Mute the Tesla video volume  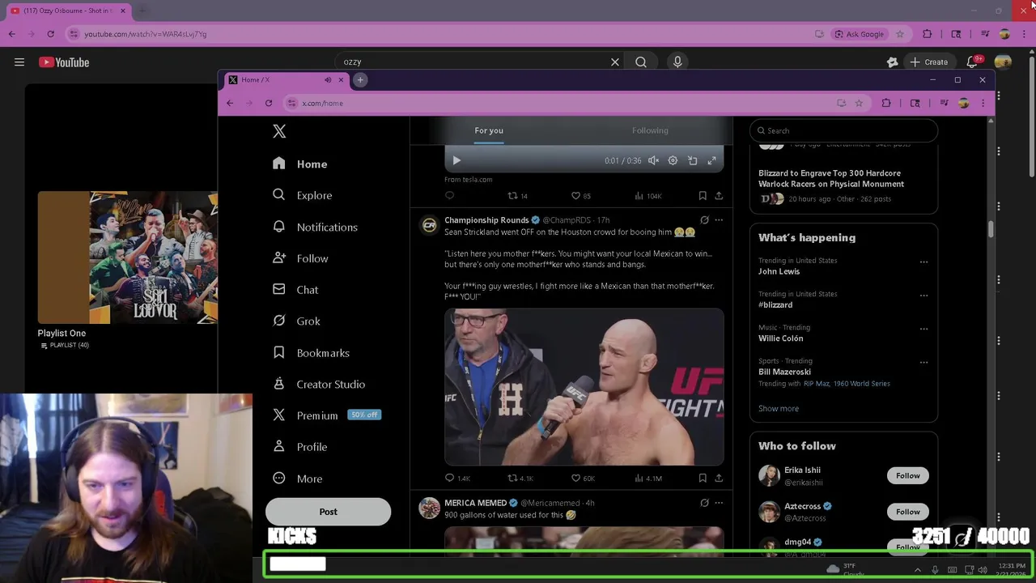(653, 160)
